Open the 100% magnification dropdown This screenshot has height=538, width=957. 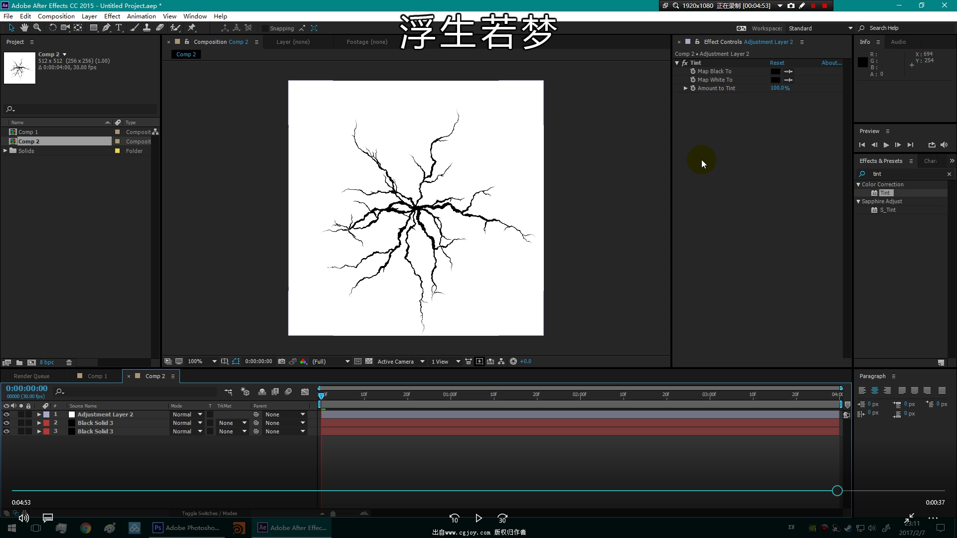click(x=202, y=362)
